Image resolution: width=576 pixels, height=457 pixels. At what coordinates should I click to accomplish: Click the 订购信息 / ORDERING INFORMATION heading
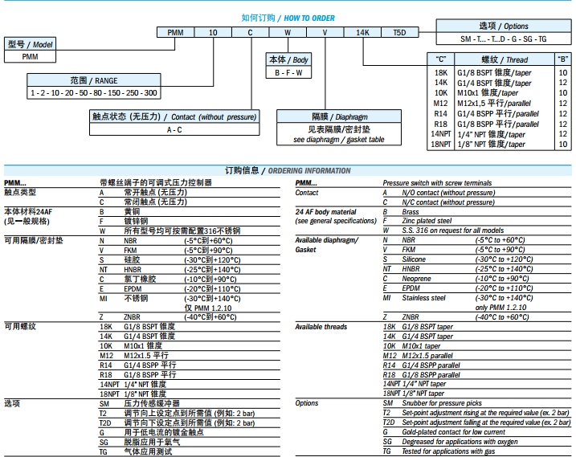coord(288,170)
